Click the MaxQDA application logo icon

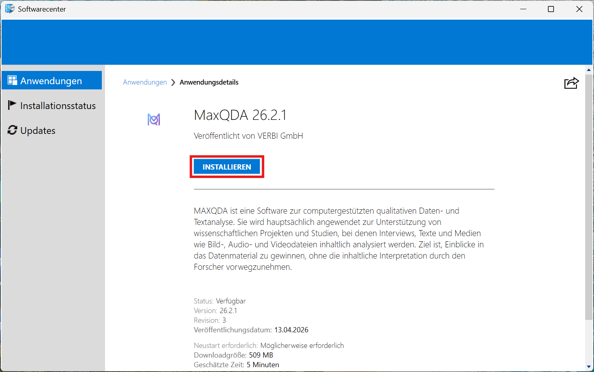click(x=154, y=119)
